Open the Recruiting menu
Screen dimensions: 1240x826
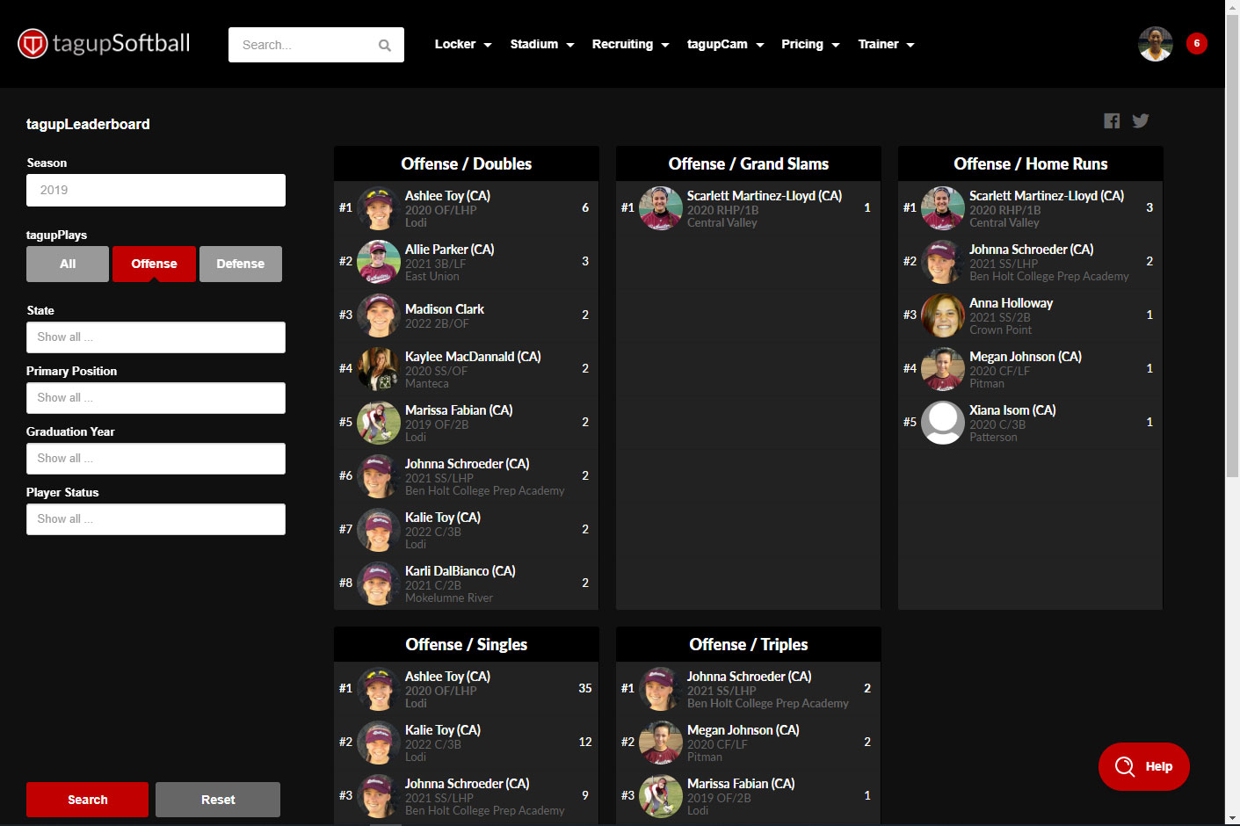629,45
